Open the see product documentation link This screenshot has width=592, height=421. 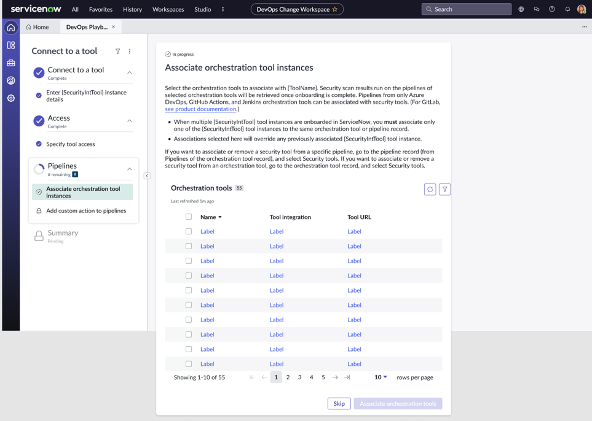tap(200, 109)
